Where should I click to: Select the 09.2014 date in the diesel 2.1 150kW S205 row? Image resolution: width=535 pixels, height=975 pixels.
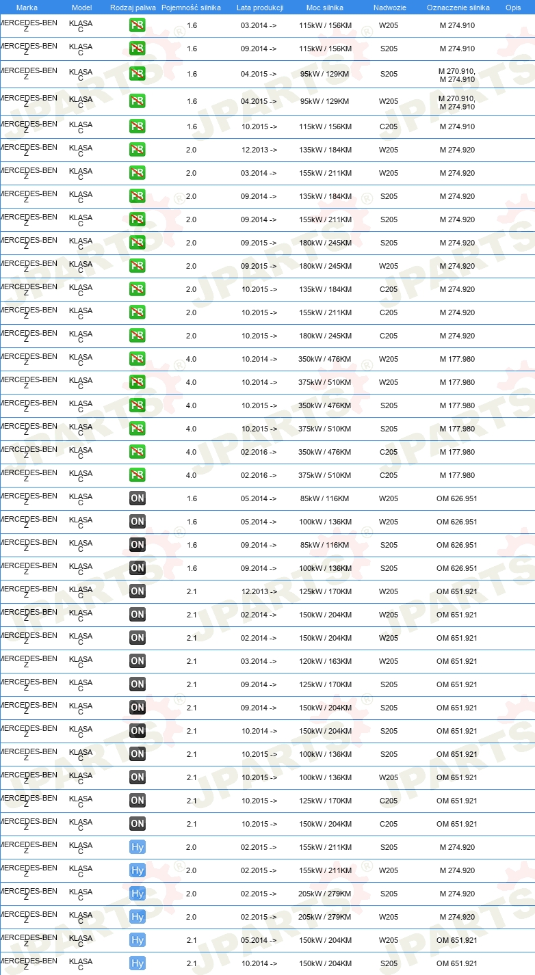point(259,708)
